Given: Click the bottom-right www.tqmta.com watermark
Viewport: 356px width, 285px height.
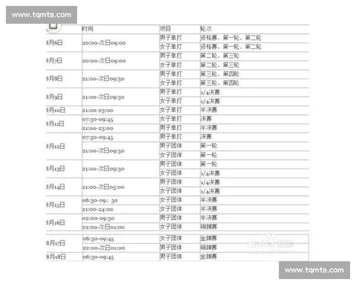Looking at the screenshot, I should coord(314,270).
